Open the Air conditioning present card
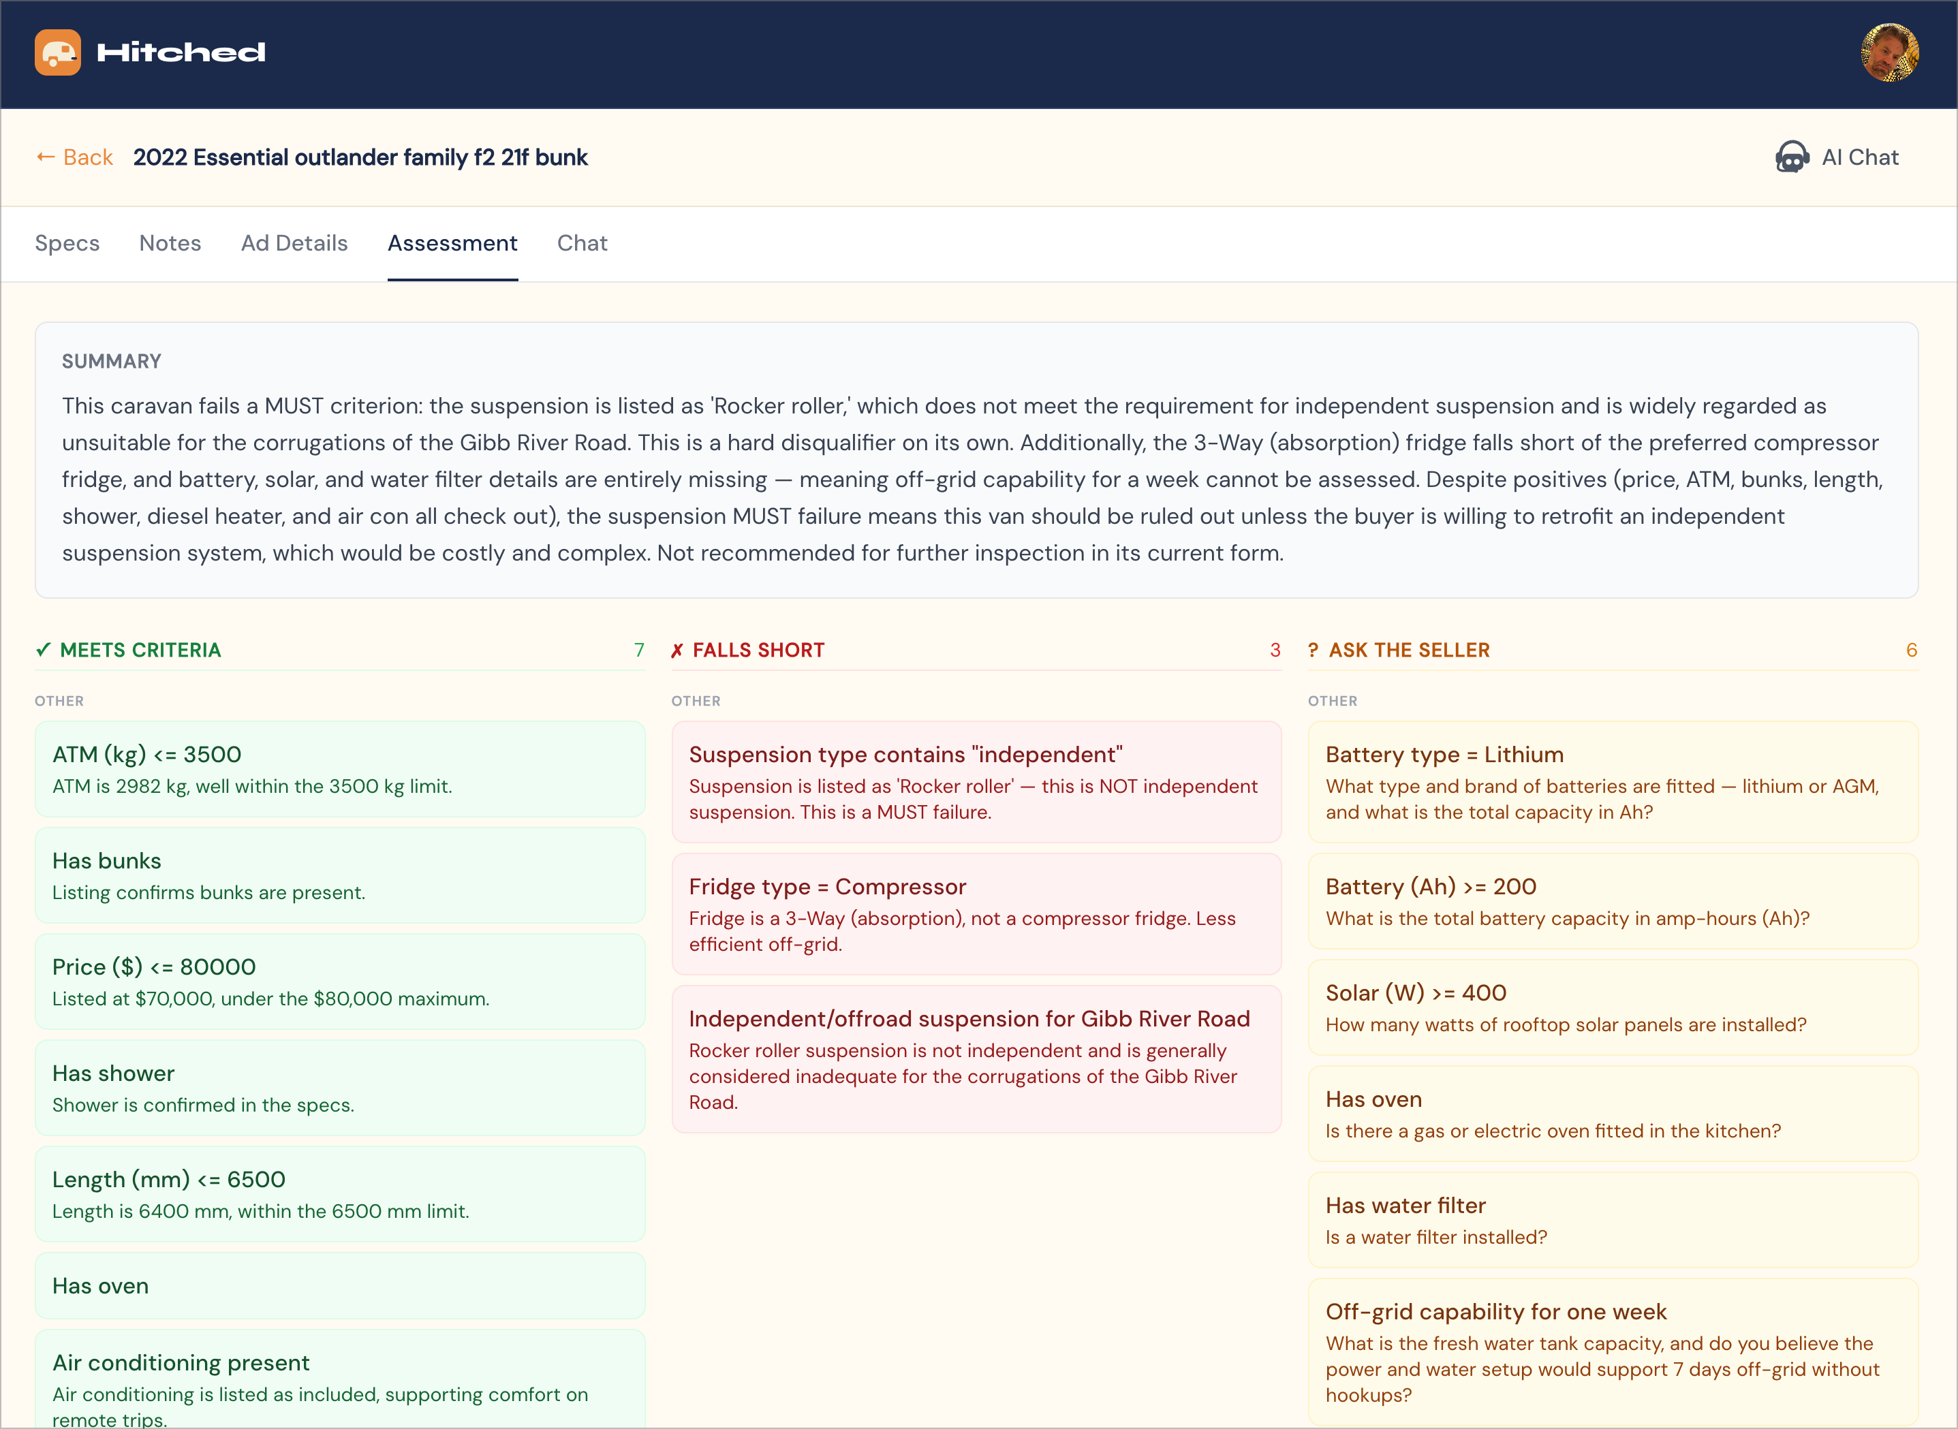1958x1429 pixels. tap(340, 1379)
